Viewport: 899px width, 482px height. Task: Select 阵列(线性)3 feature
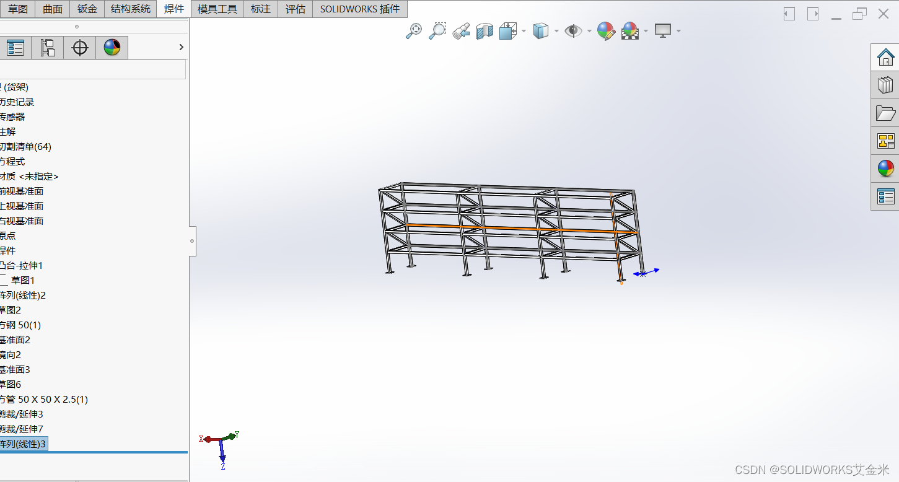[24, 444]
